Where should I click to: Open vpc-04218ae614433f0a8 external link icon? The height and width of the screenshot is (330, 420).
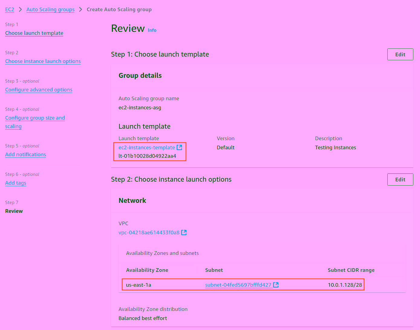tap(184, 233)
